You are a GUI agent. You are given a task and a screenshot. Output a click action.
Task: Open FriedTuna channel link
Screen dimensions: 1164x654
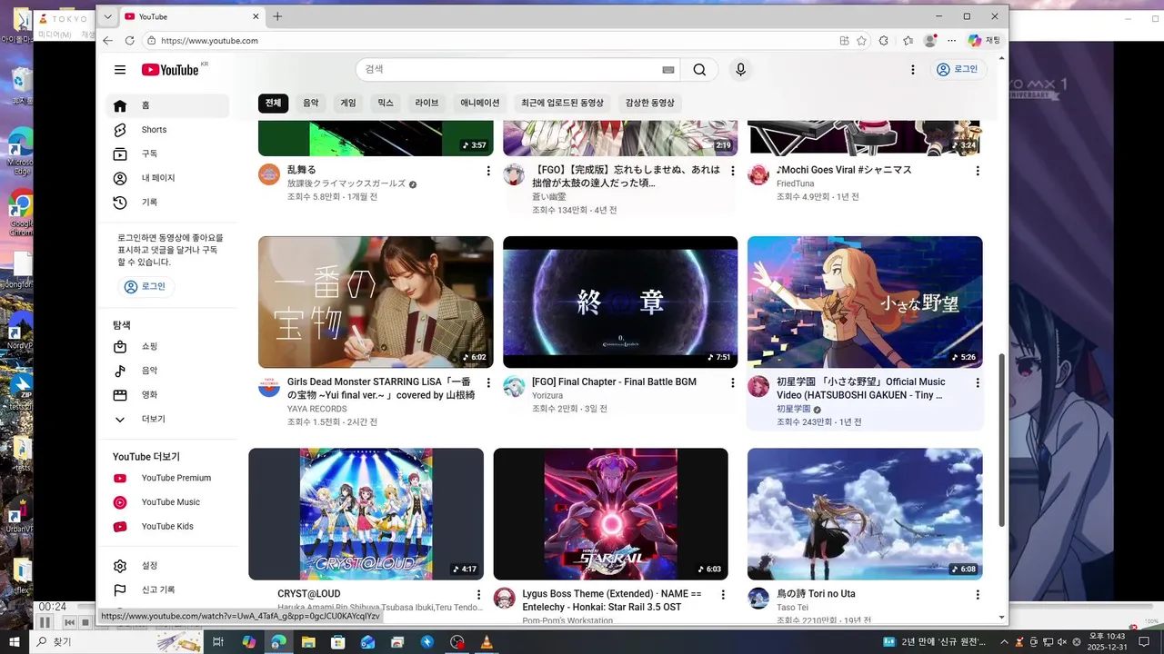(796, 183)
